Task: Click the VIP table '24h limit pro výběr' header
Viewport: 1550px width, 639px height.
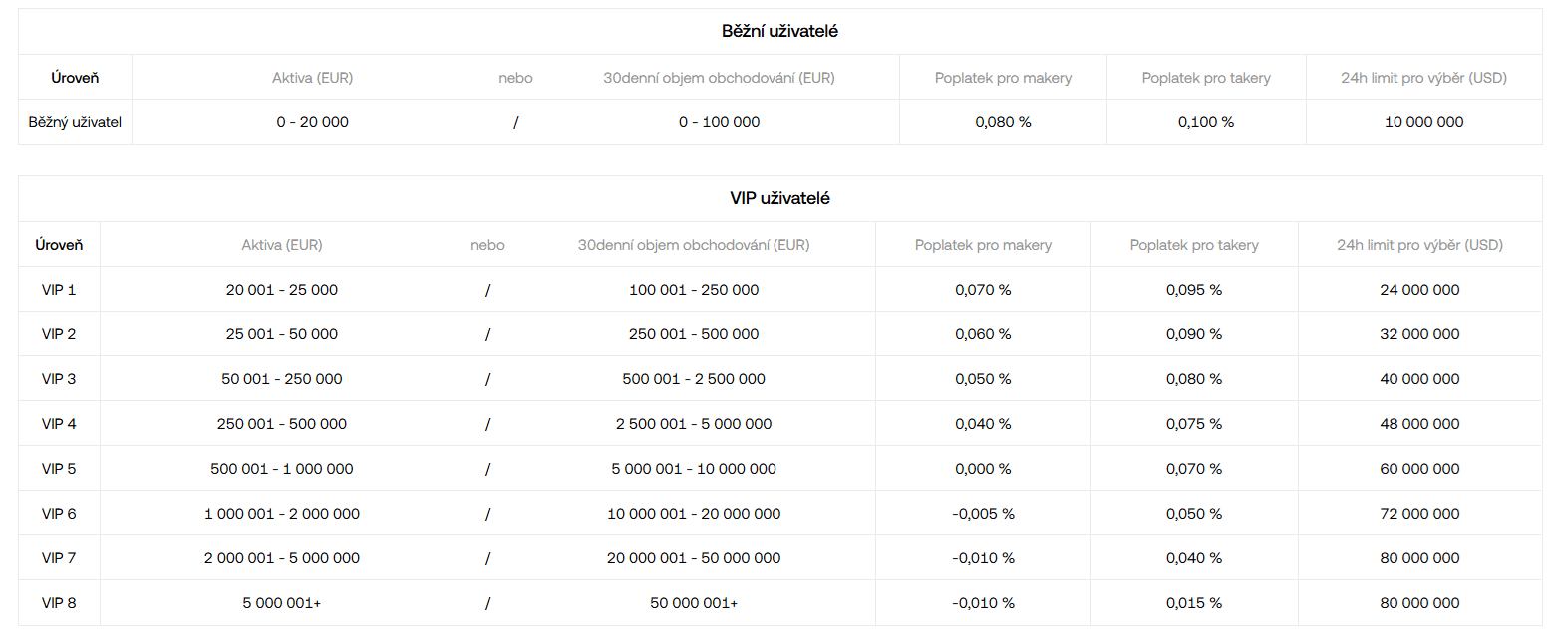Action: point(1419,245)
